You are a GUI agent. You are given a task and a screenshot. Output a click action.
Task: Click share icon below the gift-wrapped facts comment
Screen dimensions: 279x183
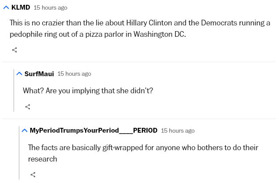(x=33, y=175)
